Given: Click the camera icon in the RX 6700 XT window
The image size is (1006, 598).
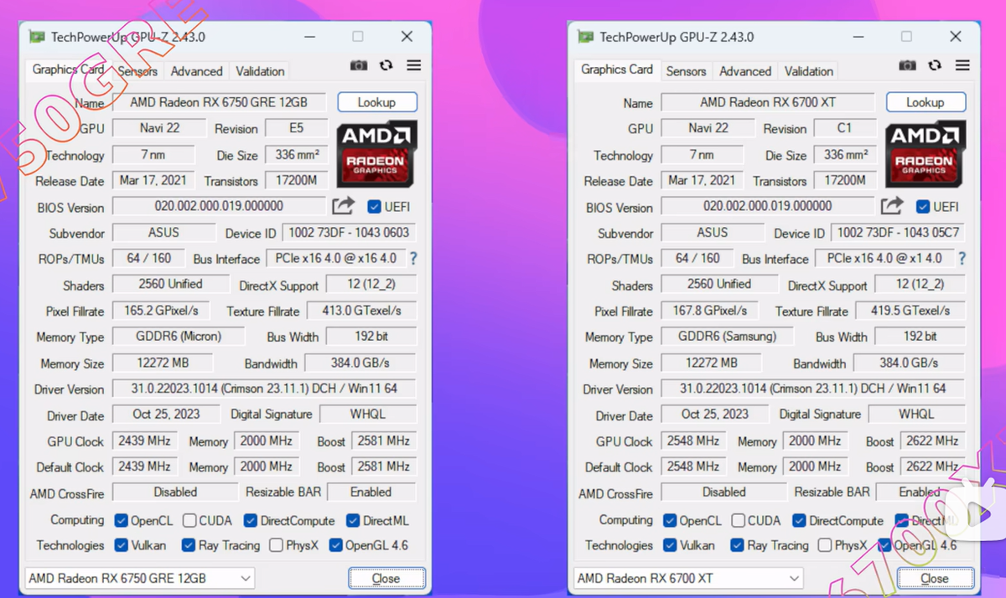Looking at the screenshot, I should [907, 65].
